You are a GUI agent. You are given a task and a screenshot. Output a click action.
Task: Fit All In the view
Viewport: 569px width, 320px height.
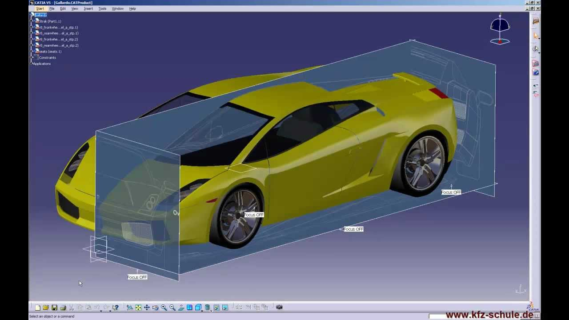click(138, 307)
